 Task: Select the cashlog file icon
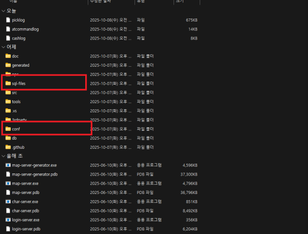pos(8,38)
